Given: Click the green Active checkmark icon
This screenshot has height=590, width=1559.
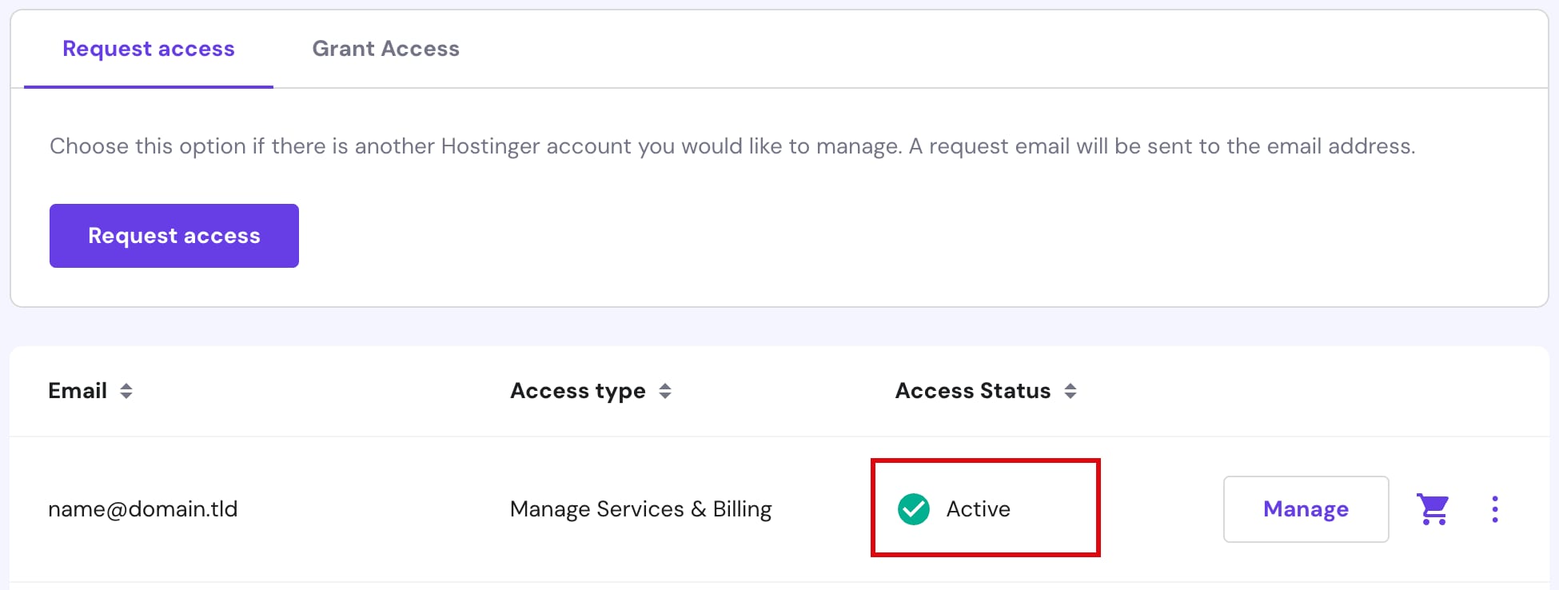Looking at the screenshot, I should point(913,509).
